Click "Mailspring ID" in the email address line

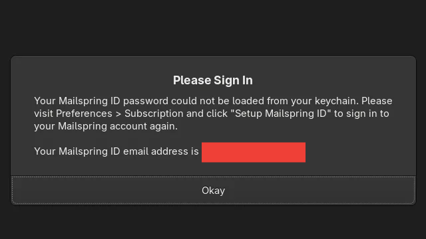point(89,151)
